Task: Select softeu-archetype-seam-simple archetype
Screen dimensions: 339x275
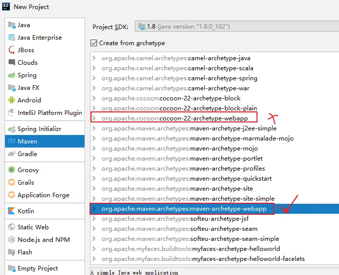Action: [215, 238]
